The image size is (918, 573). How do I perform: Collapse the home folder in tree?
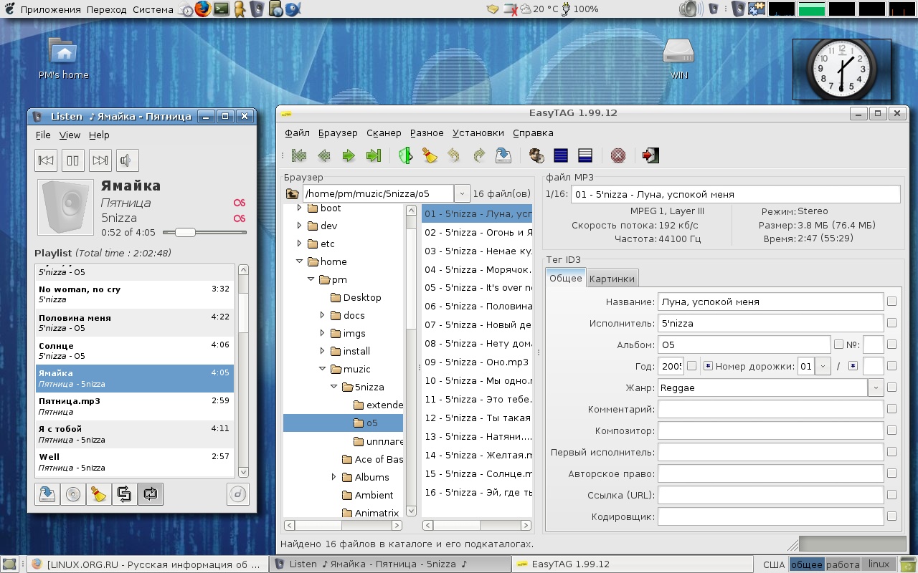(300, 261)
